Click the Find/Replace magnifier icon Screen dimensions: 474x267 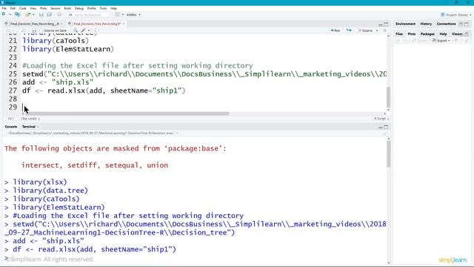pyautogui.click(x=76, y=30)
